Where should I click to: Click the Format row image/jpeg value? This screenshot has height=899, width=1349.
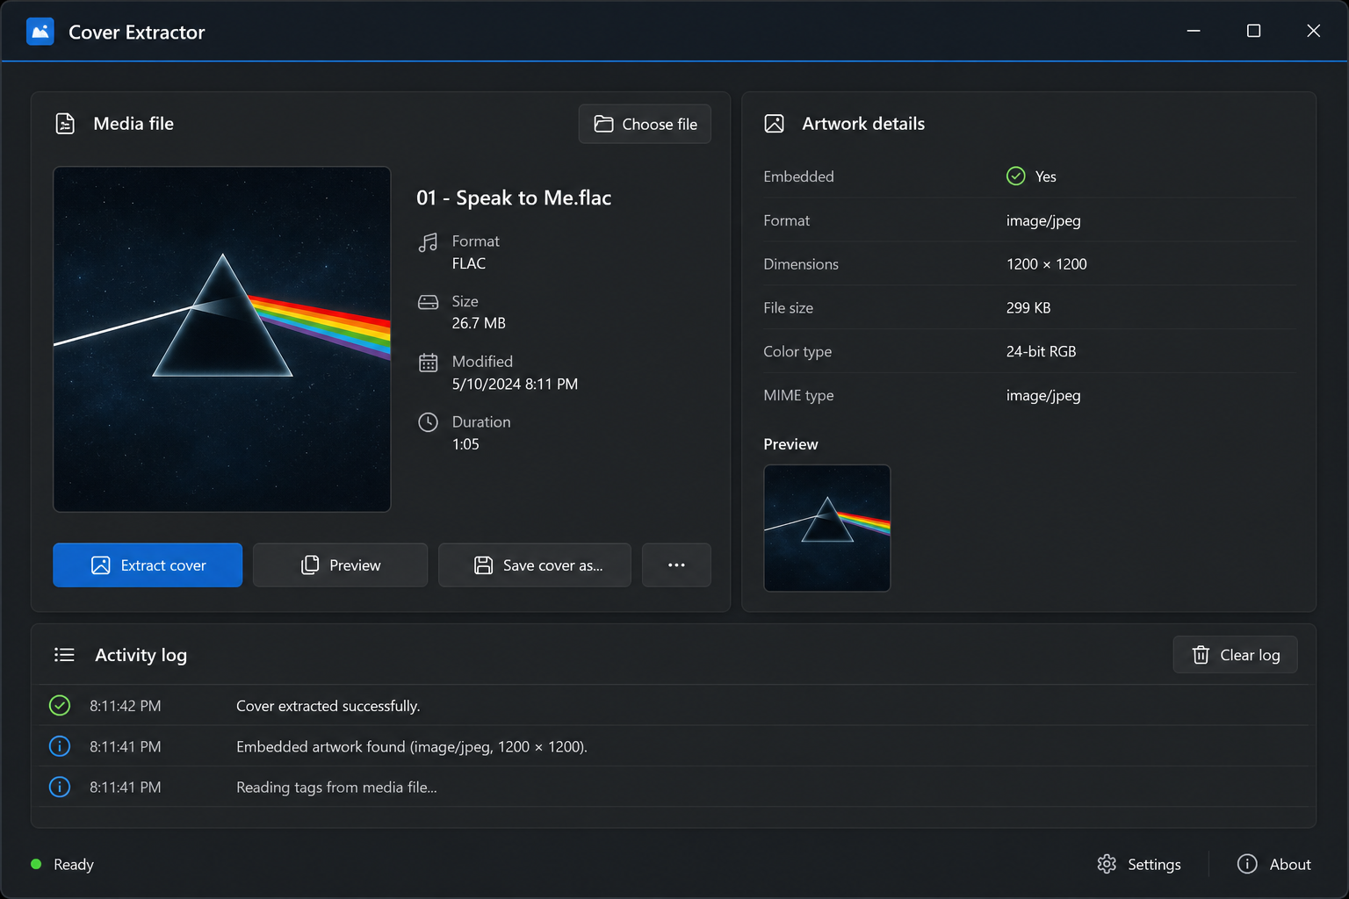(1043, 220)
